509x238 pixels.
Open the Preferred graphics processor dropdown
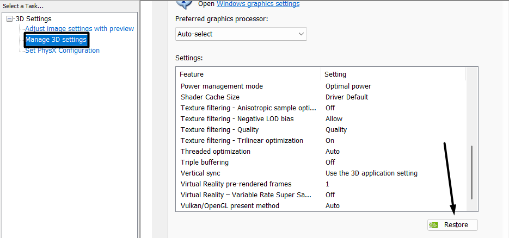click(241, 34)
